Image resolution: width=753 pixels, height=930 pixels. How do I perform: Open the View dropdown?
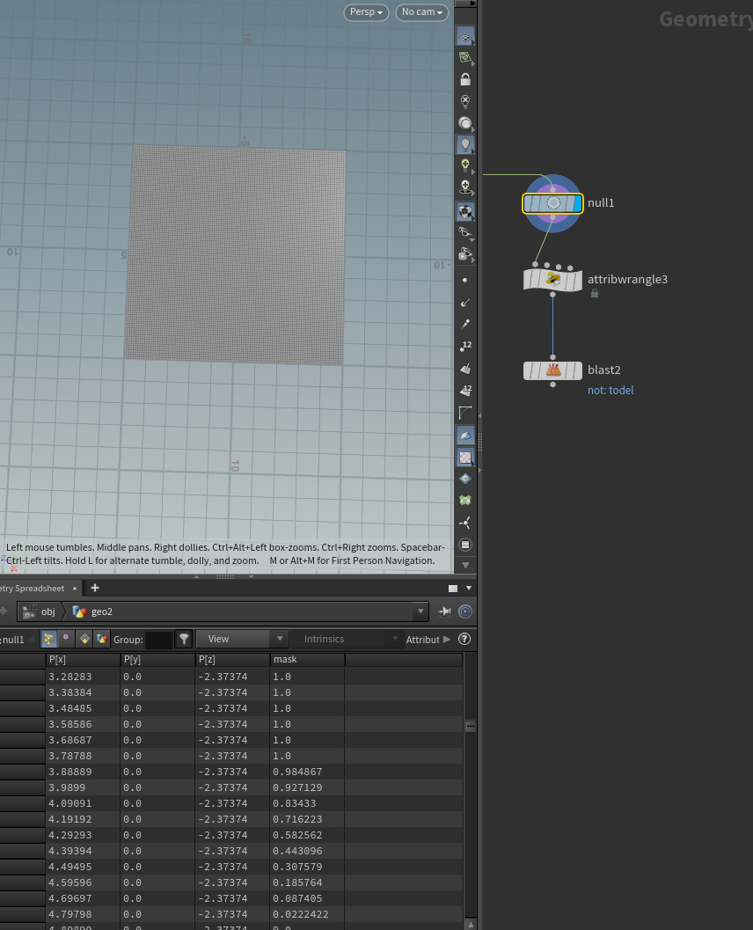[x=242, y=639]
